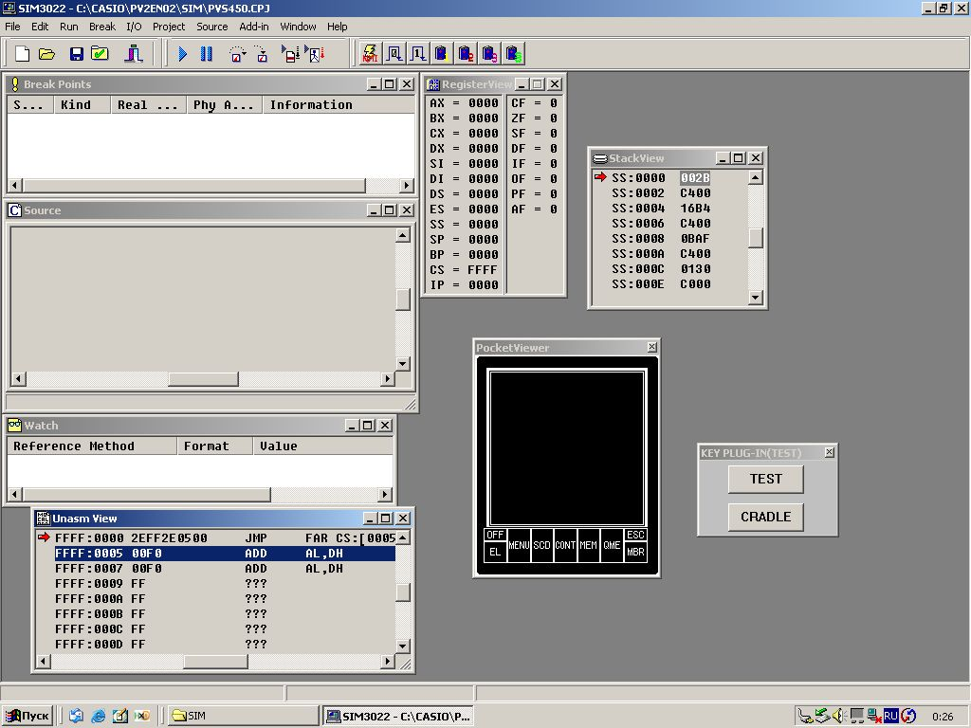Click the RU language indicator in tray

[x=890, y=716]
